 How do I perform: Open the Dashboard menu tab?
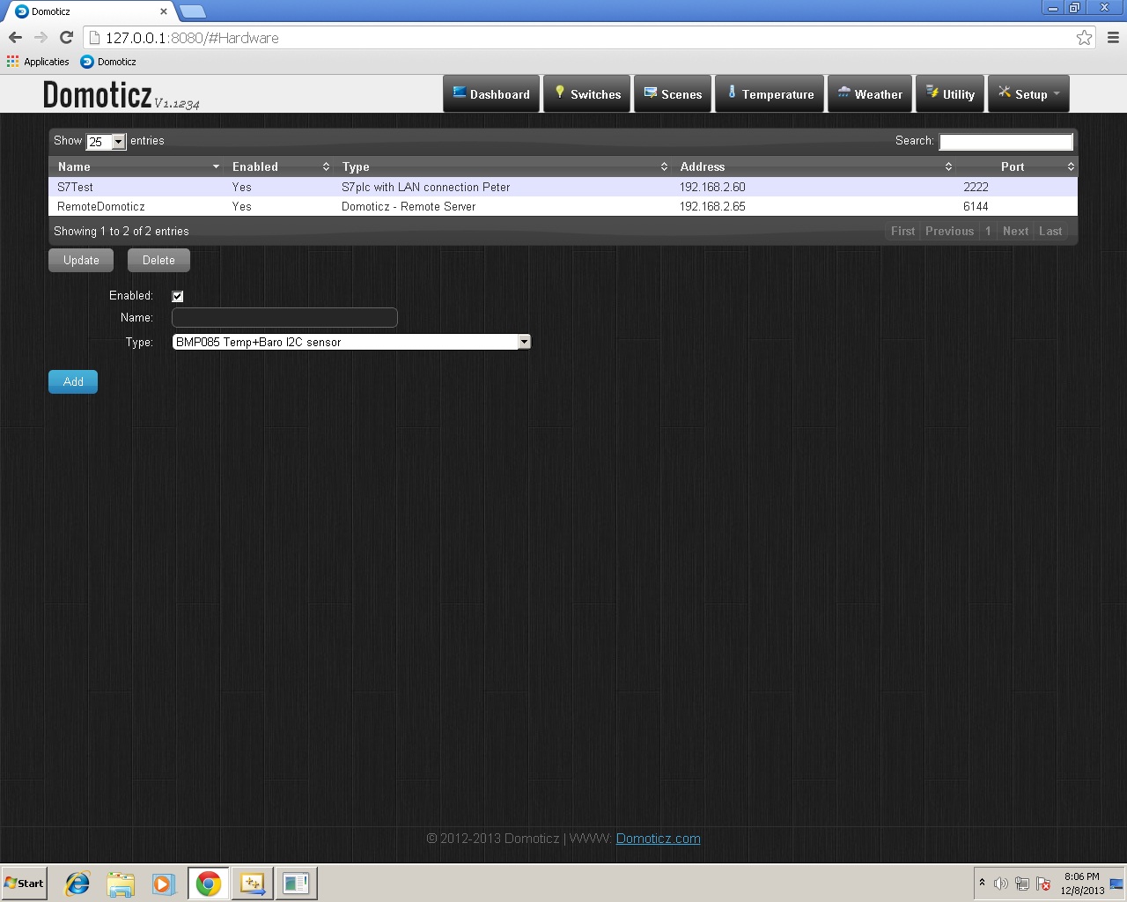(491, 94)
